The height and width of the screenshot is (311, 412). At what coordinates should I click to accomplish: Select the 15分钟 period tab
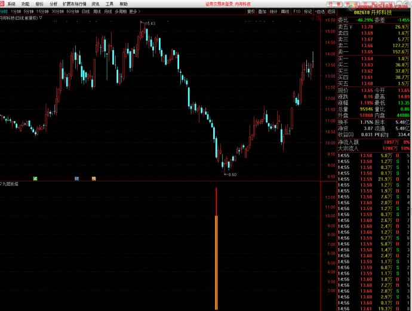[x=42, y=11]
